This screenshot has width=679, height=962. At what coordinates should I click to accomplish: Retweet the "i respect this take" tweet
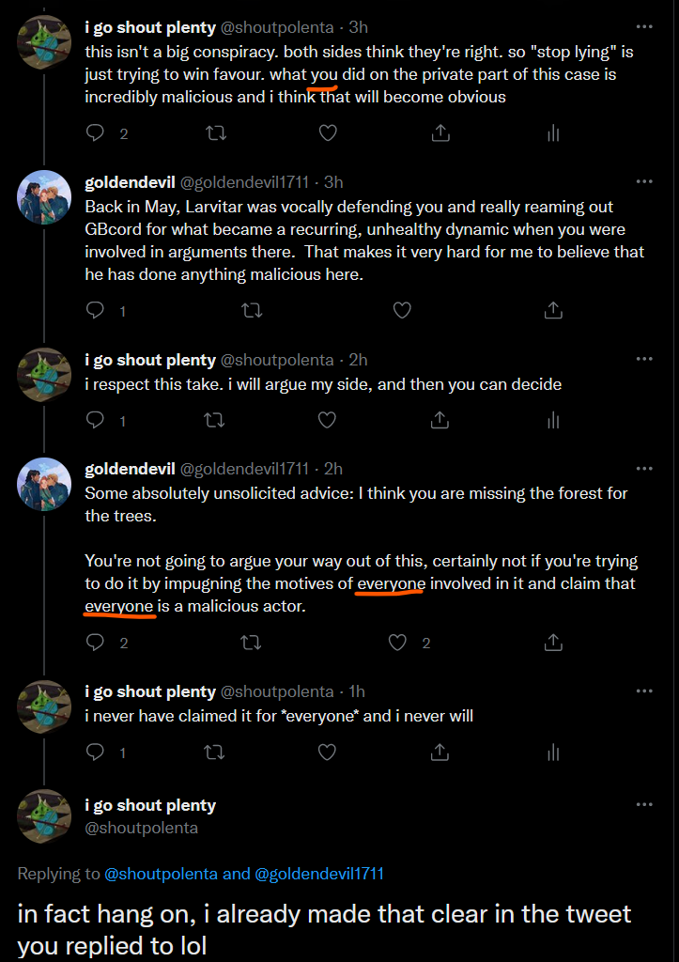215,420
